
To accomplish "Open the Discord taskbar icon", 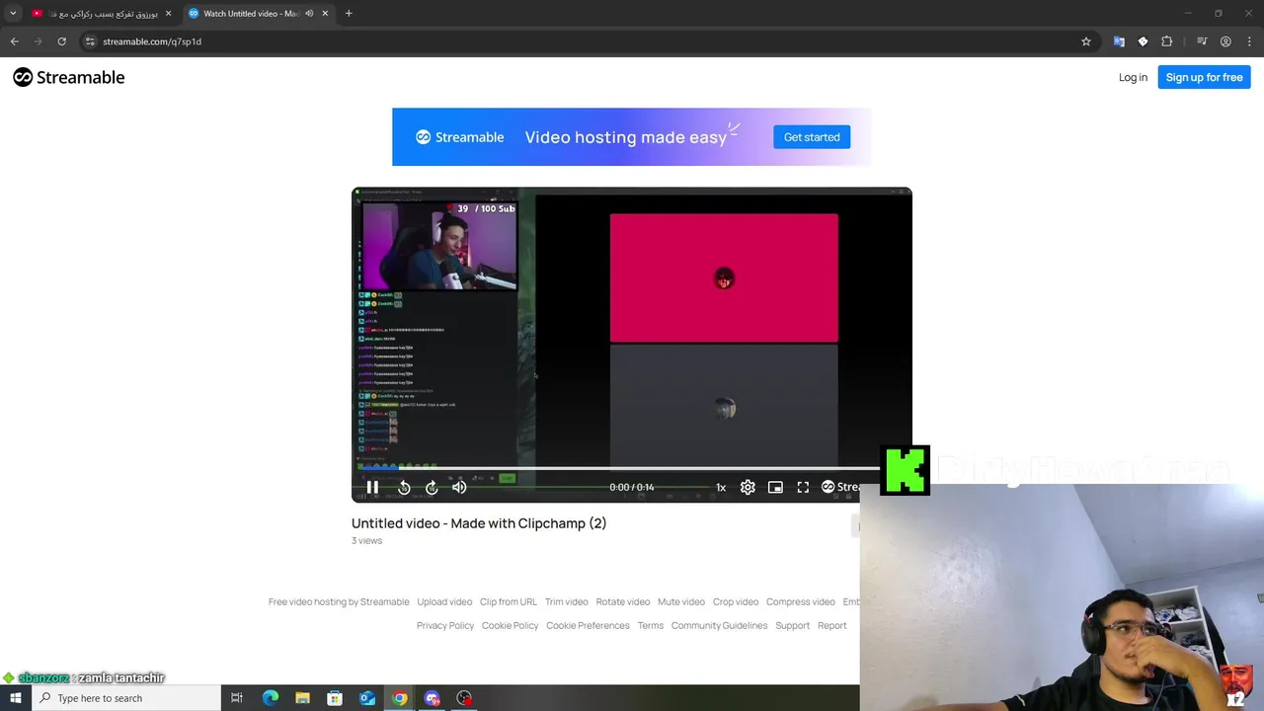I will 432,698.
